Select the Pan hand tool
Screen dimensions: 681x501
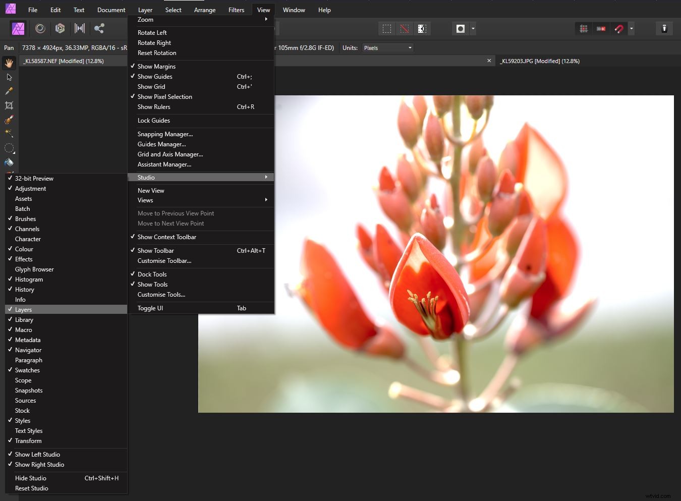(9, 63)
